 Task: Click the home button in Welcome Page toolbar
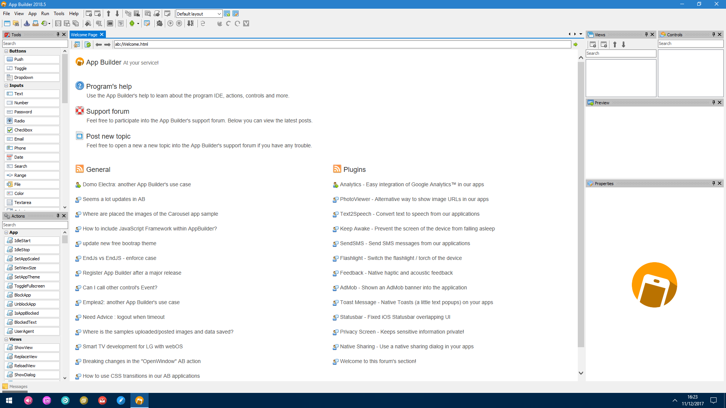77,45
